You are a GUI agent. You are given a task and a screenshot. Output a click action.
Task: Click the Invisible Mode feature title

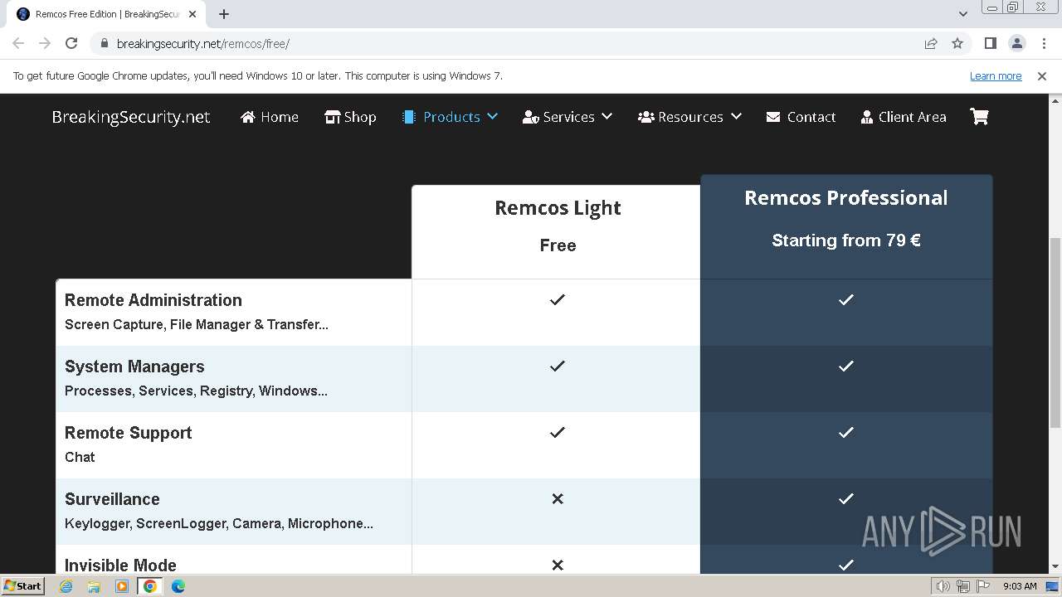pyautogui.click(x=120, y=565)
